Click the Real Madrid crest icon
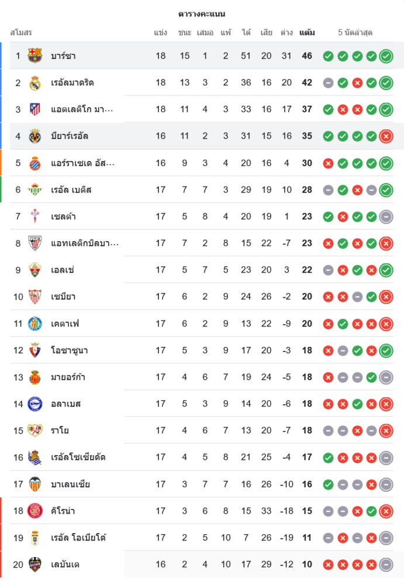Viewport: 404px width, 585px height. 35,82
